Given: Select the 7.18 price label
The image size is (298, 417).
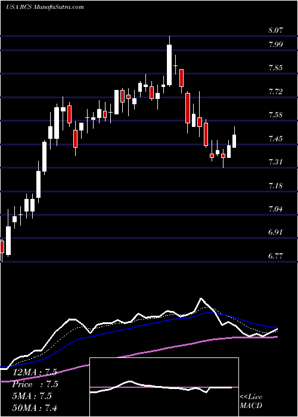Looking at the screenshot, I should click(x=275, y=185).
